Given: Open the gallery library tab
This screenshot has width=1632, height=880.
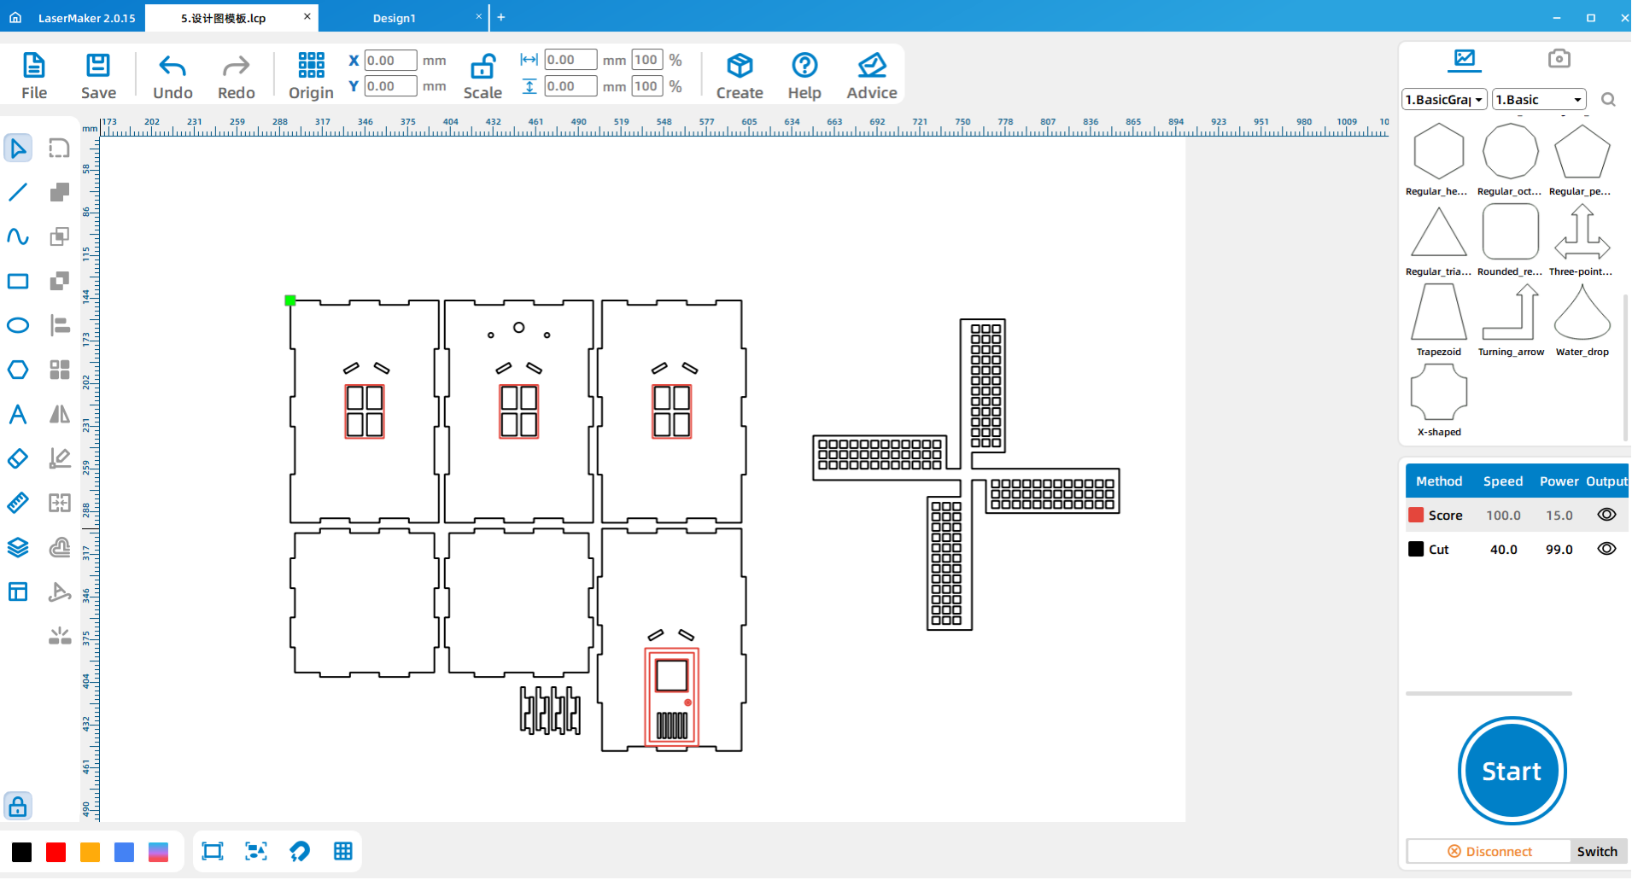Looking at the screenshot, I should (x=1465, y=58).
